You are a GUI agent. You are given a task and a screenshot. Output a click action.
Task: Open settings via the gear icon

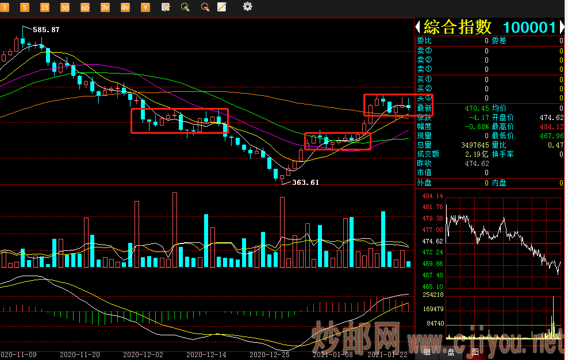click(x=247, y=7)
